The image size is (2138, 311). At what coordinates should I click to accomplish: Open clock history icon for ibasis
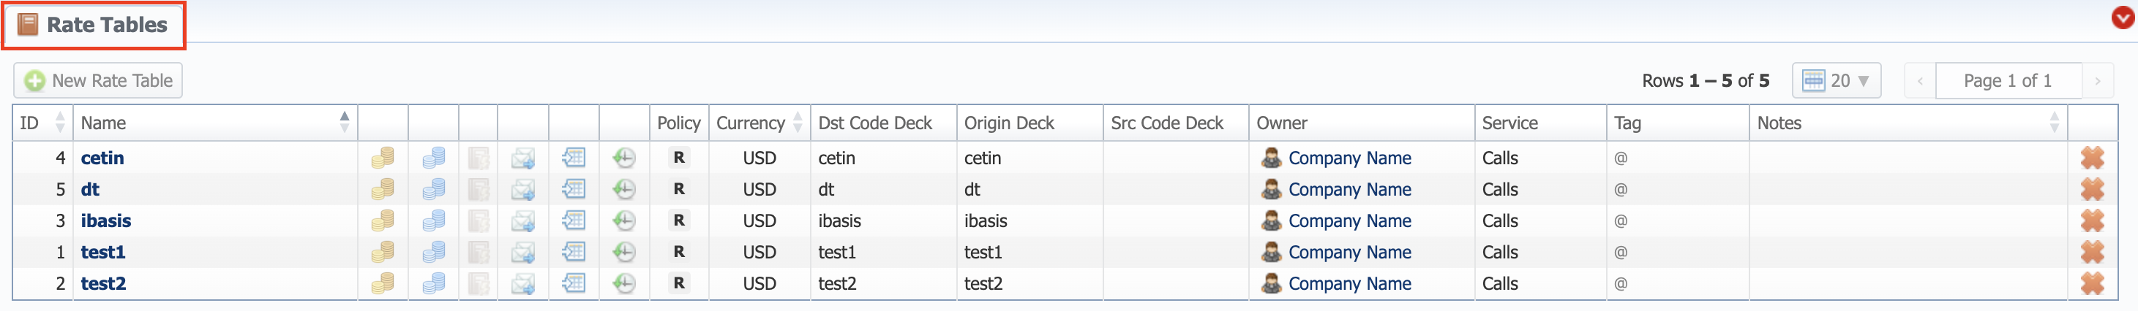624,220
